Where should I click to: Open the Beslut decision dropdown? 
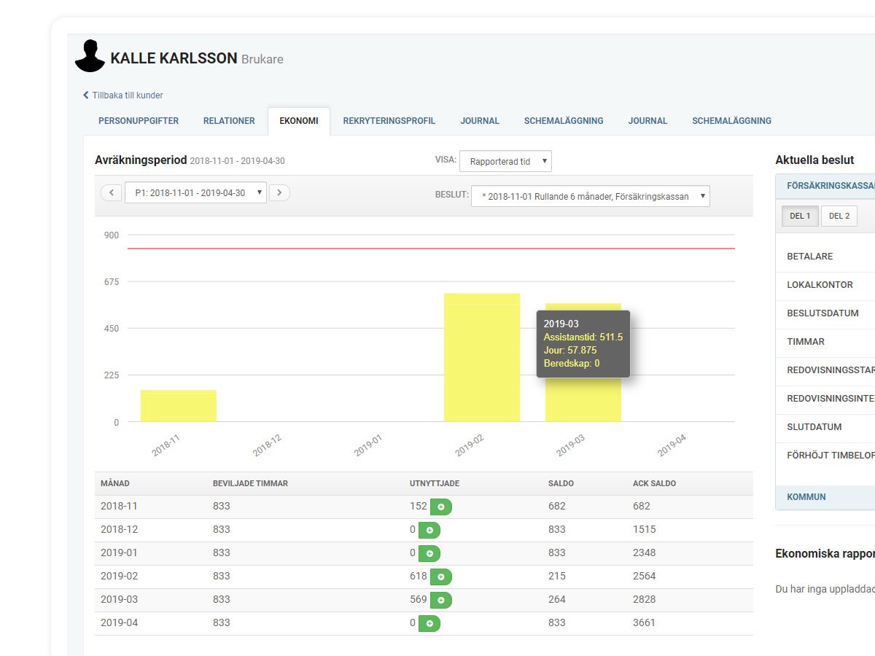[590, 196]
